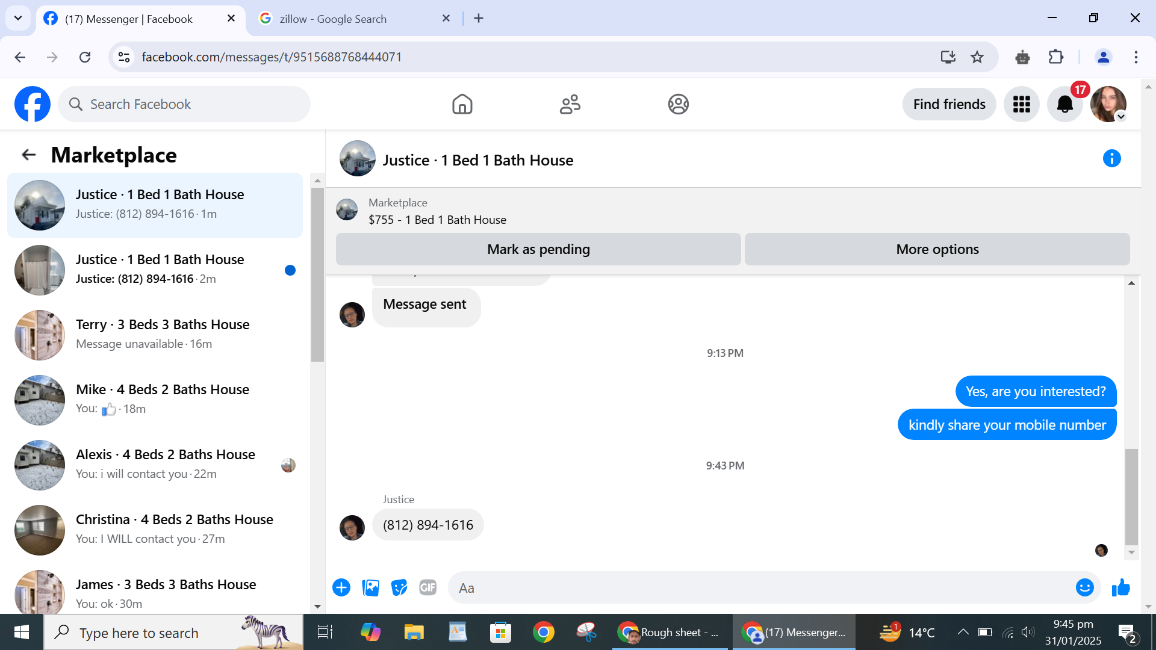This screenshot has height=650, width=1156.
Task: Click 'Yes, are you interested?' message
Action: point(1036,391)
